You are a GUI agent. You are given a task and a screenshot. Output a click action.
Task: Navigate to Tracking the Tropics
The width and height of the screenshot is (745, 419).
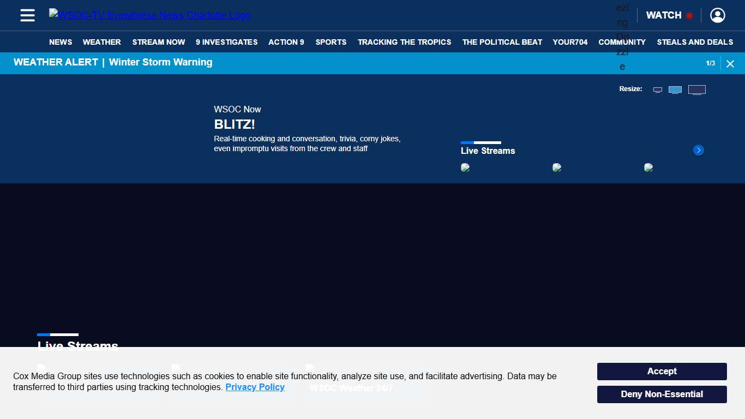coord(404,42)
